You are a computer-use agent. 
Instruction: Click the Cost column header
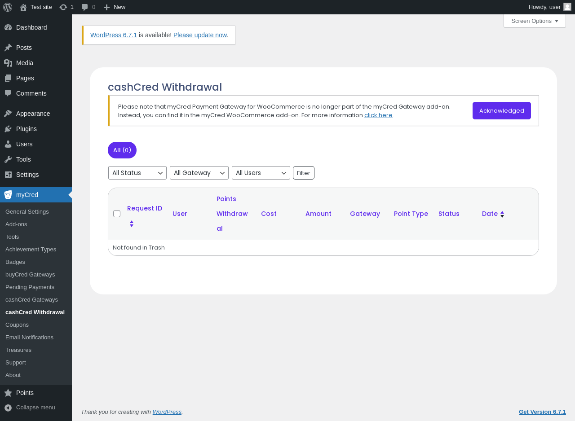(x=269, y=214)
